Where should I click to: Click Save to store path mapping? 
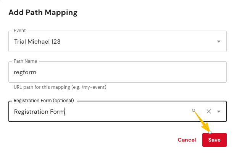pos(214,140)
